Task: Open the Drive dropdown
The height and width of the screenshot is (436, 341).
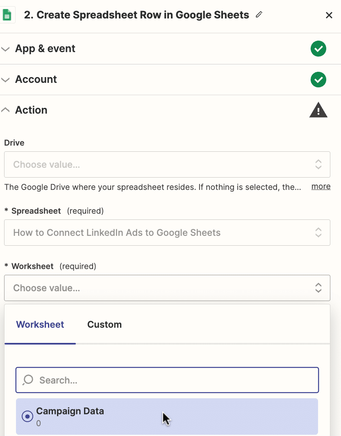Action: click(x=167, y=164)
